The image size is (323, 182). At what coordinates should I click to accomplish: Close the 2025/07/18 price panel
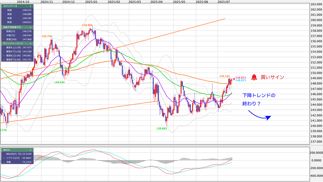30,6
